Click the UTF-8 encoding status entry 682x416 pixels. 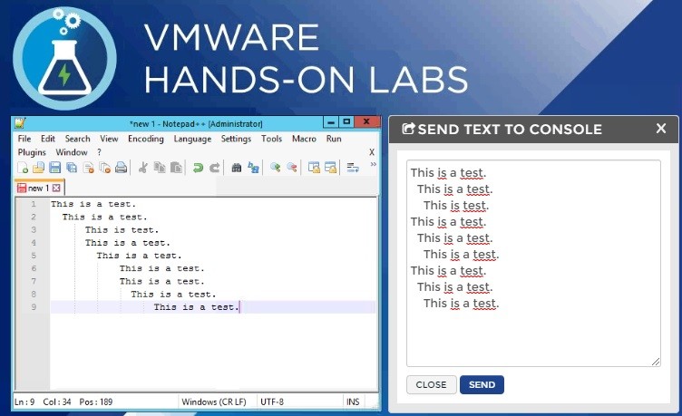pos(272,401)
